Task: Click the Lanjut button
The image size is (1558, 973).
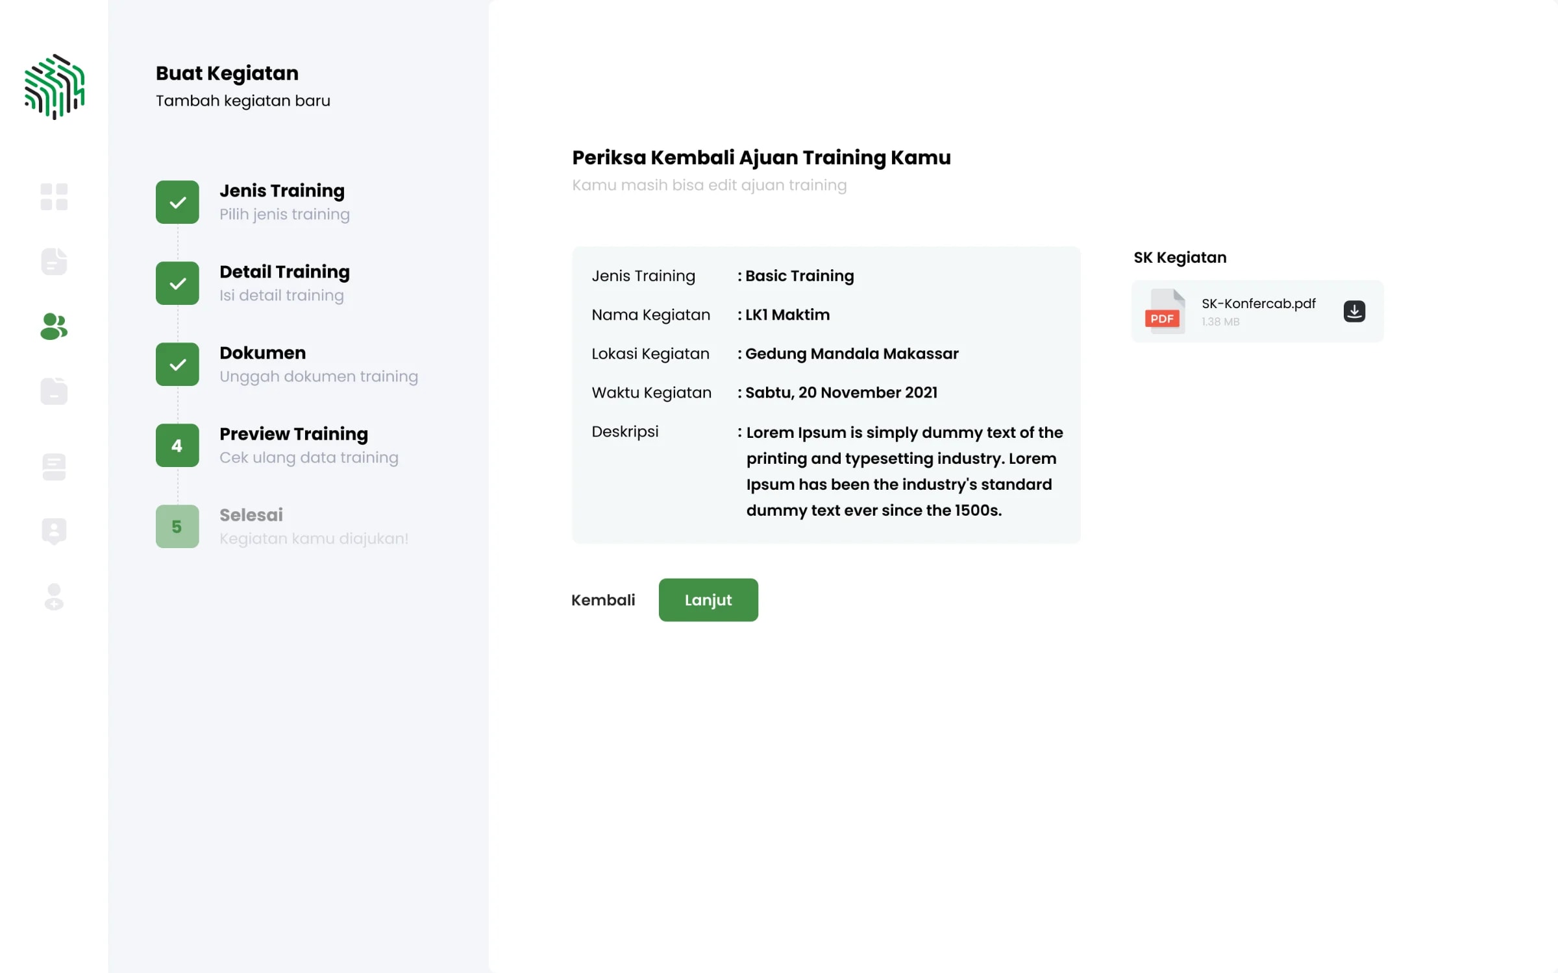Action: pos(708,600)
